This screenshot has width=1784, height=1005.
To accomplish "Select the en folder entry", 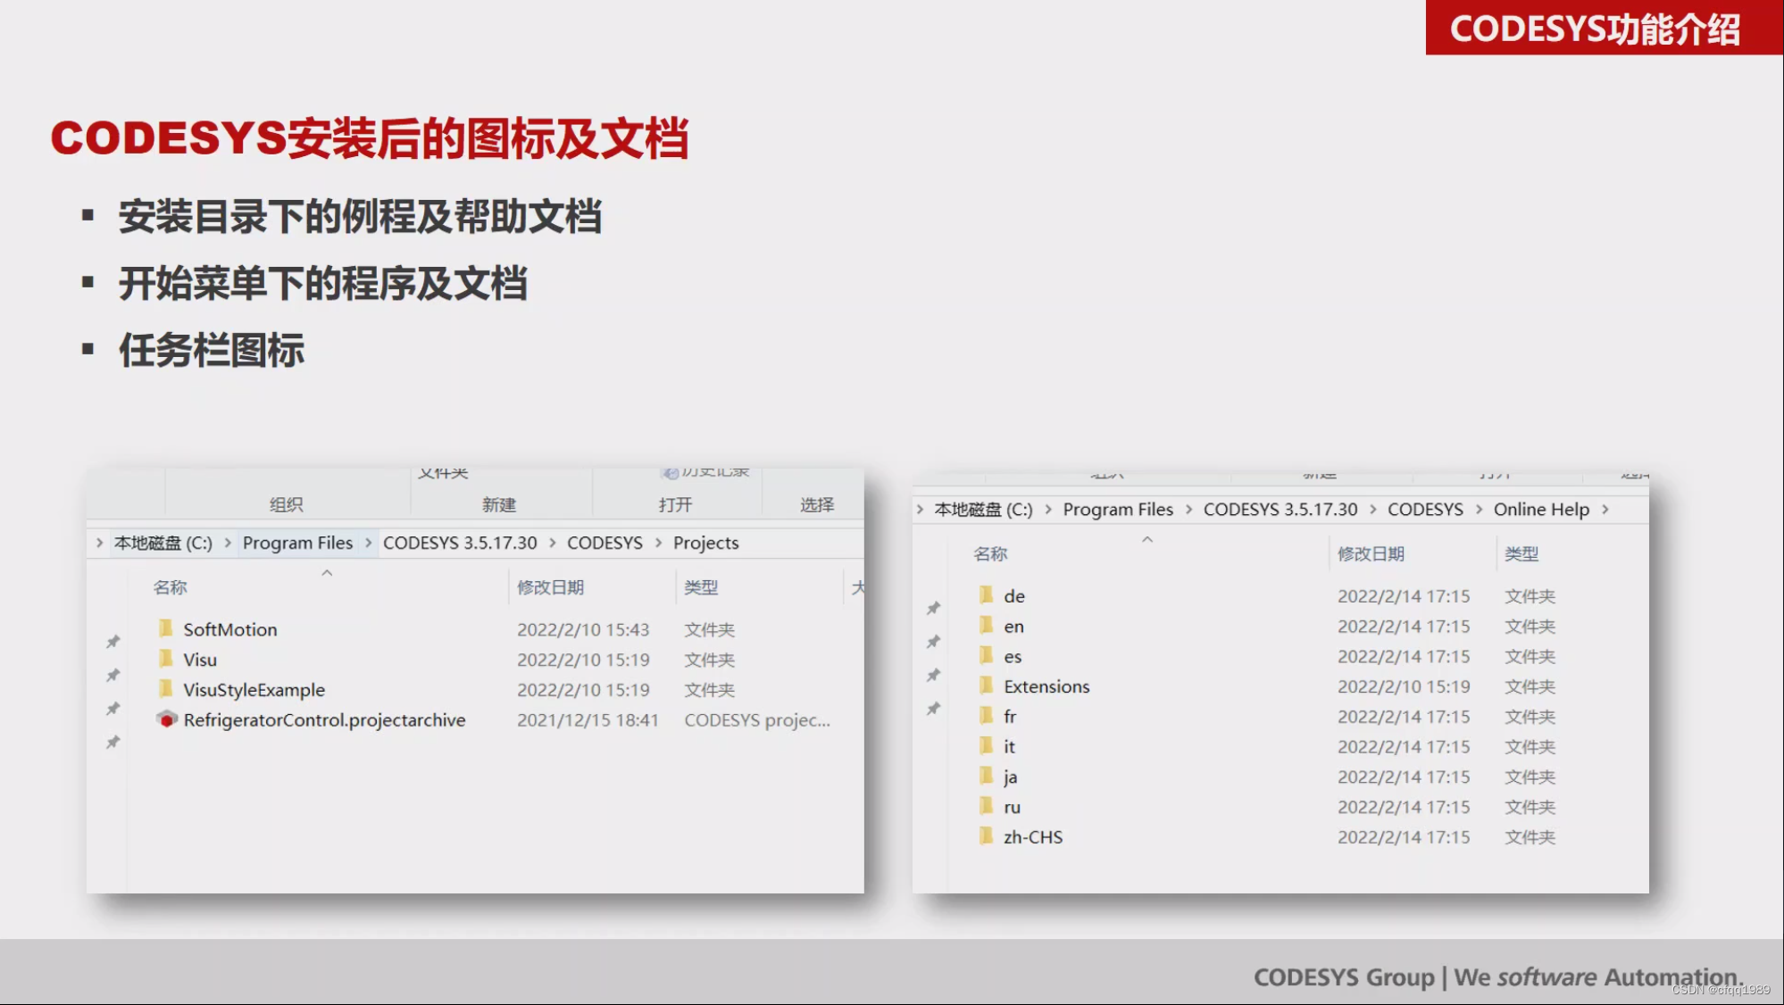I will (x=1013, y=627).
